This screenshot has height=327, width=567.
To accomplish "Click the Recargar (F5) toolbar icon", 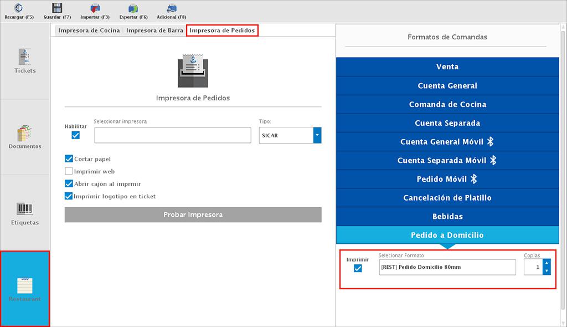I will [19, 8].
